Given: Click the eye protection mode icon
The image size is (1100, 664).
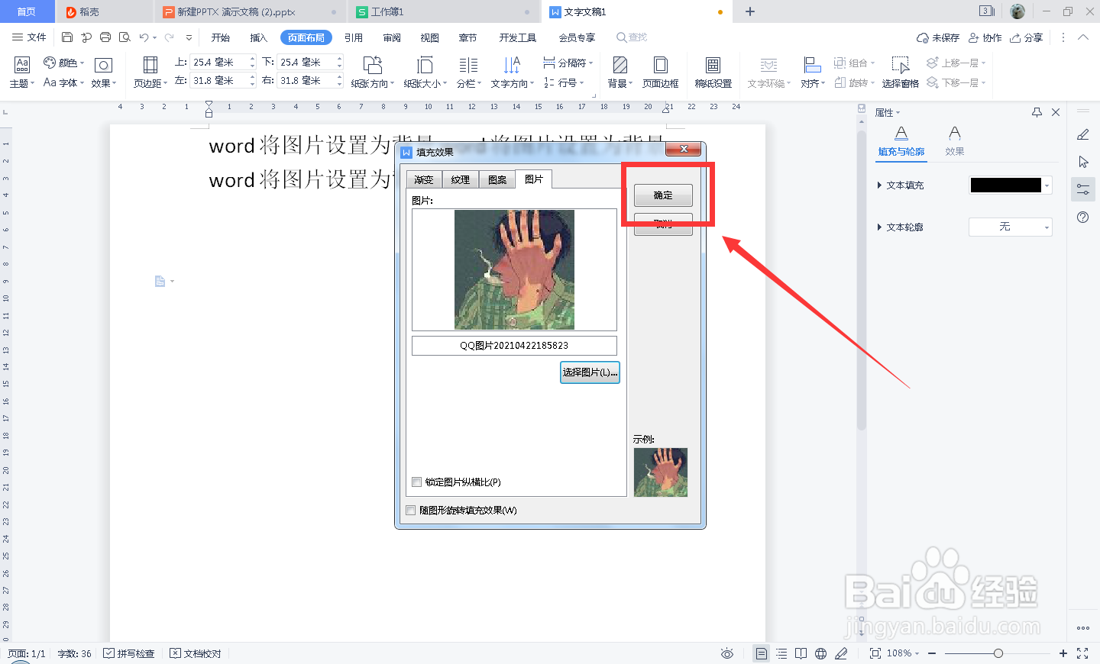Looking at the screenshot, I should [727, 653].
